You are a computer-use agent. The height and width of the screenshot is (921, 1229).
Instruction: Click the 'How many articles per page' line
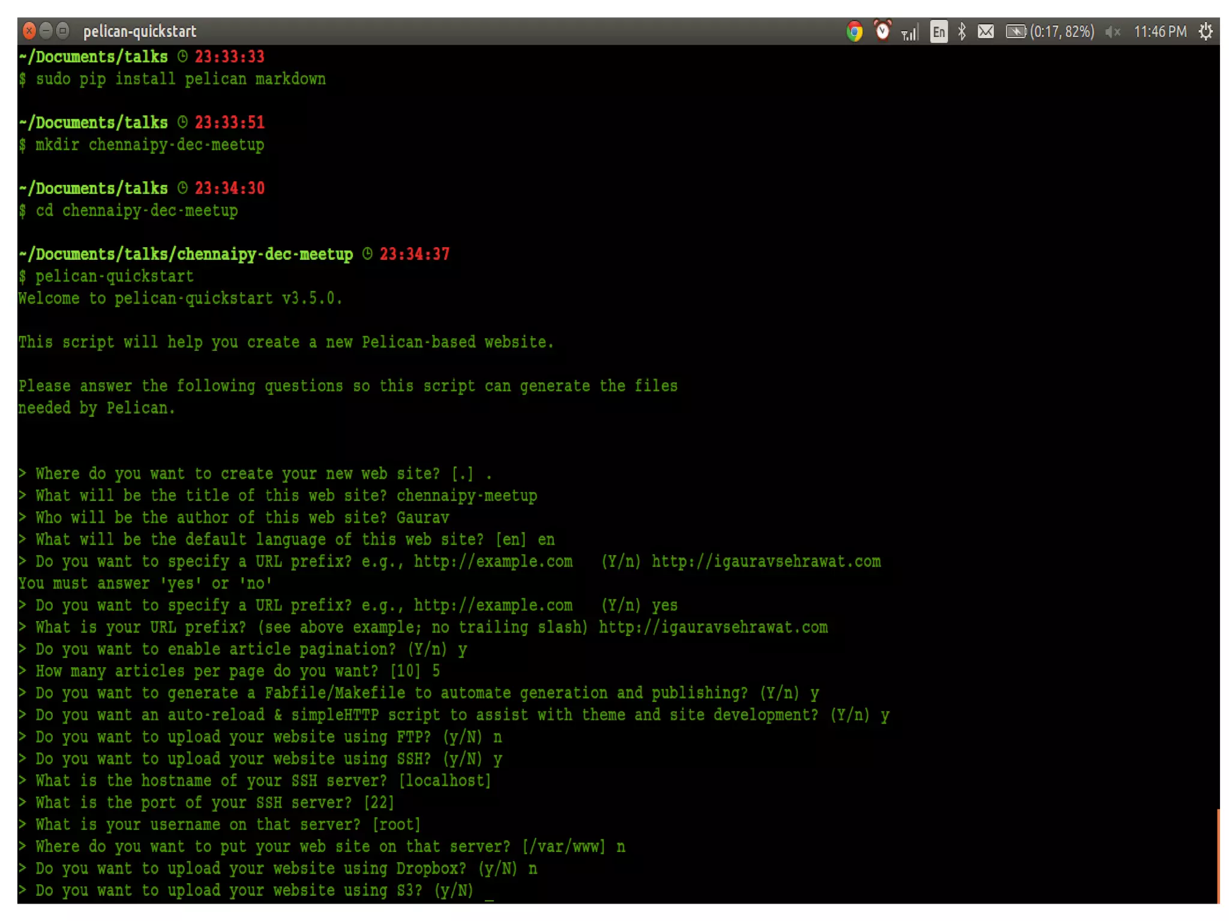click(x=229, y=671)
